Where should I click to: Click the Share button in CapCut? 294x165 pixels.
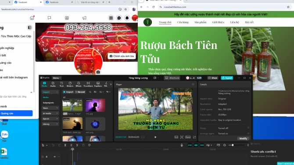[x=213, y=78]
